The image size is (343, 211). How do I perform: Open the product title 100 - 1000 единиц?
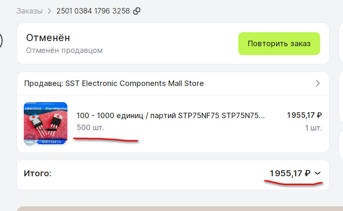[x=170, y=116]
